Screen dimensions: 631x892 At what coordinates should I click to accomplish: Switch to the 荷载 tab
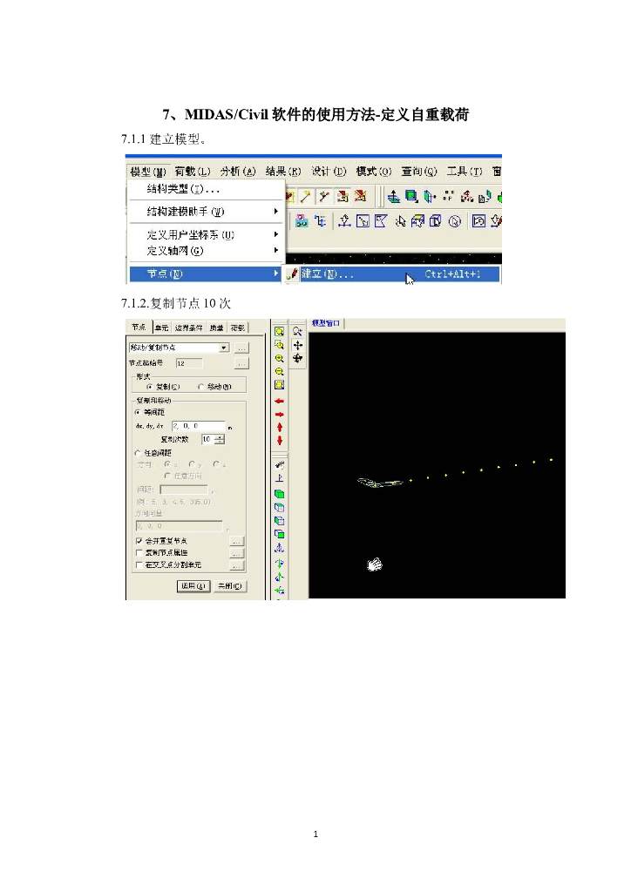pos(238,328)
